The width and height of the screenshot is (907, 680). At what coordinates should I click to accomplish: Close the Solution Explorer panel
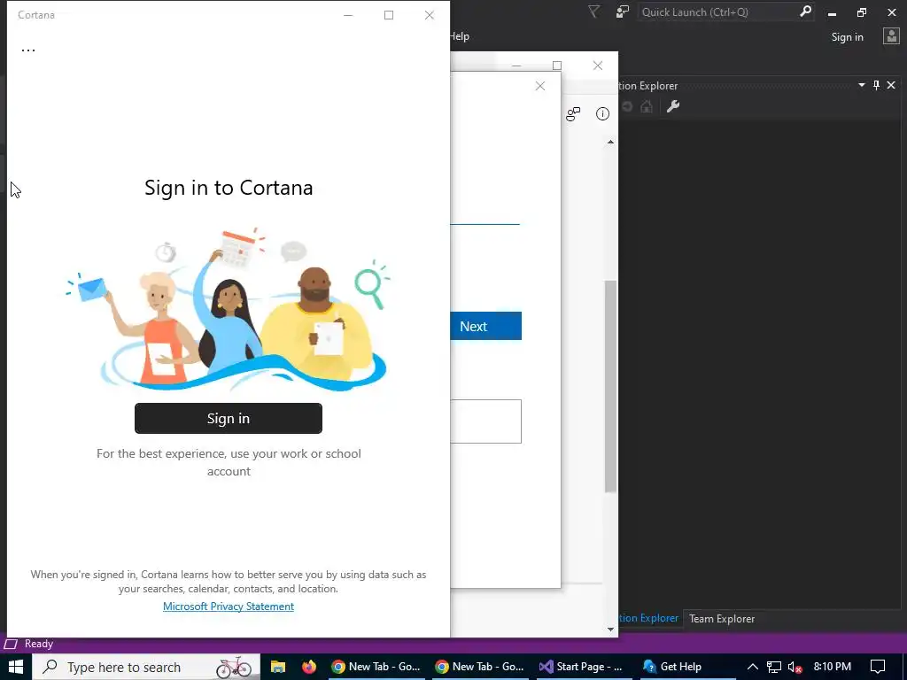coord(891,85)
